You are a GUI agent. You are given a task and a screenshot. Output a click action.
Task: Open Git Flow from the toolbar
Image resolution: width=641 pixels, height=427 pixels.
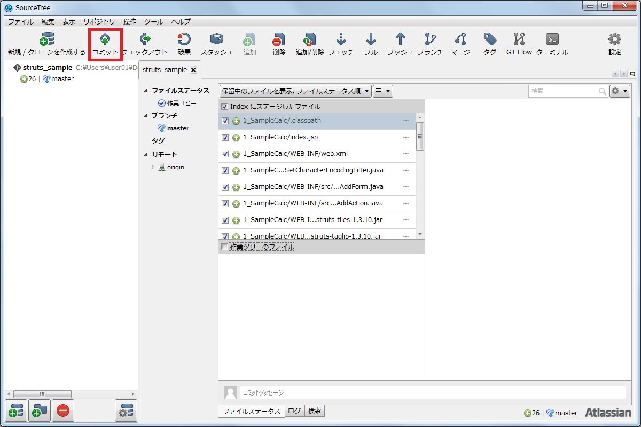519,44
